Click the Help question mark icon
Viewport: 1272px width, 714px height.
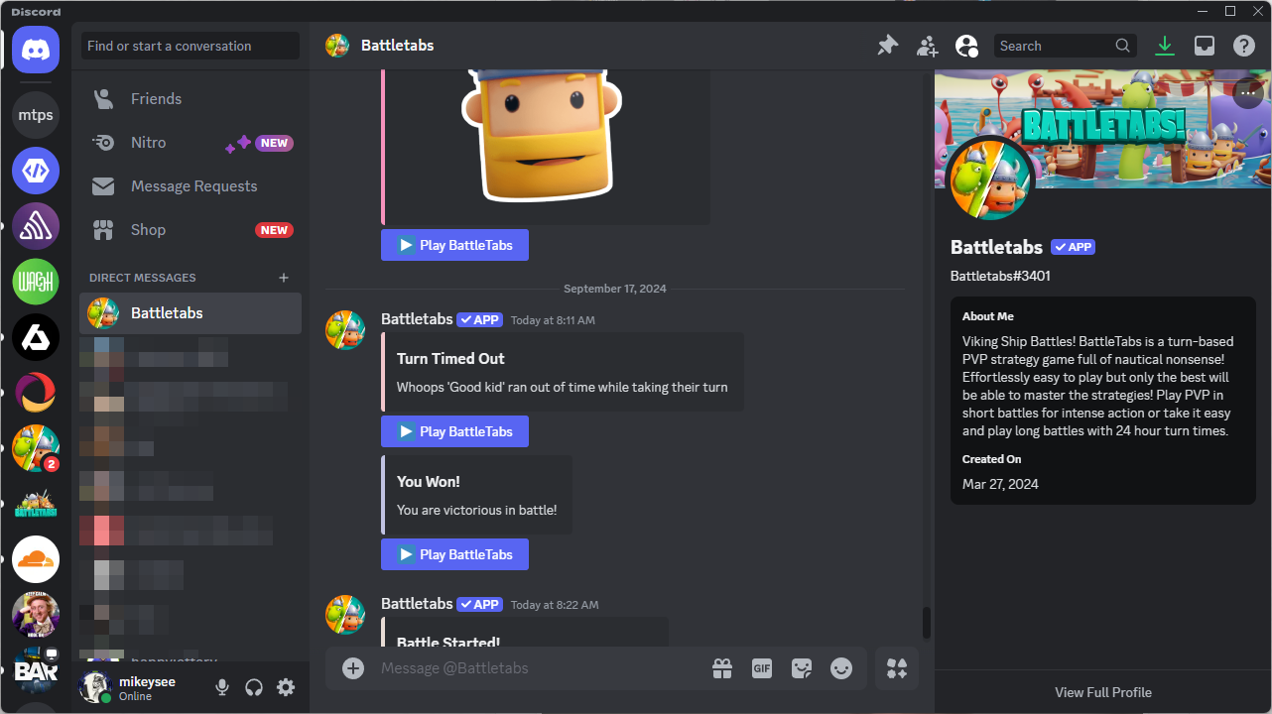(x=1243, y=46)
